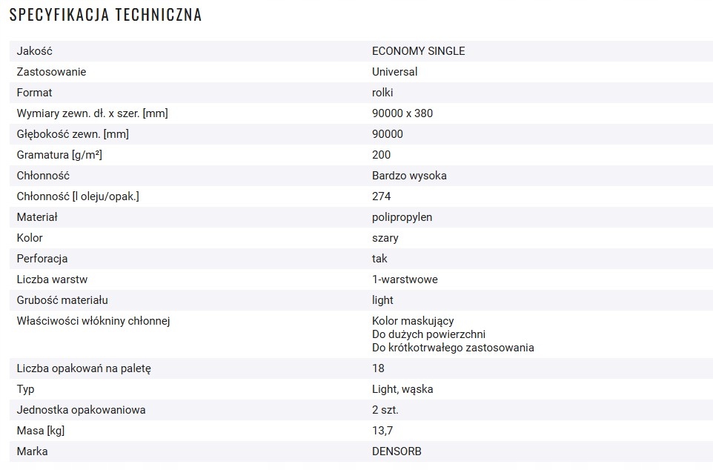Click the SPECYFIKACJA TECHNICZNA heading

pos(105,15)
